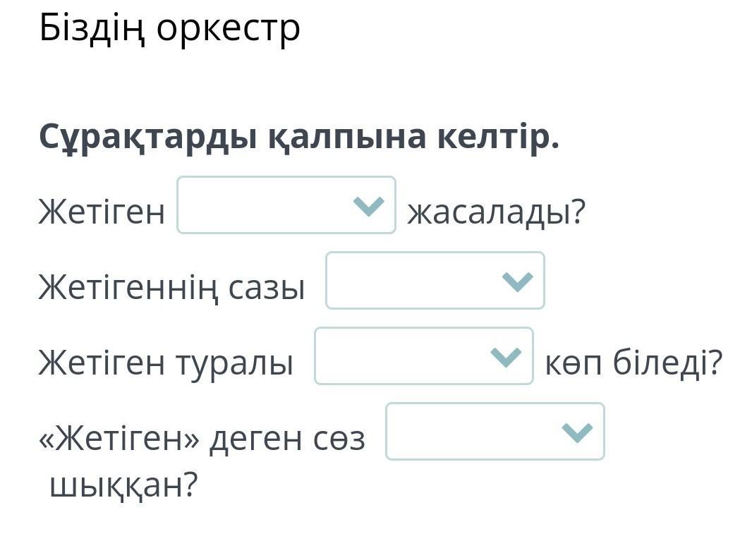Click the word Жетіген in the first question
The image size is (752, 553).
pos(102,212)
